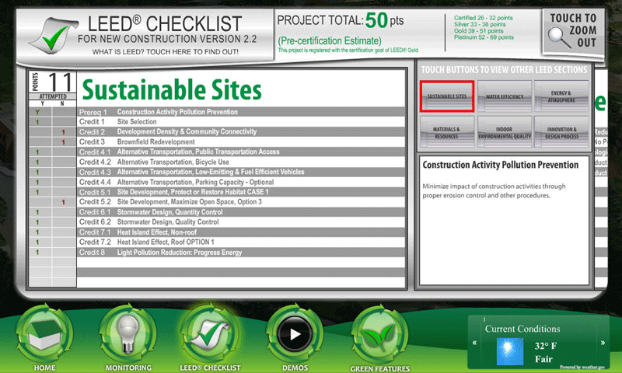Click the sunny weather icon
Screen dimensions: 622x373
point(510,351)
